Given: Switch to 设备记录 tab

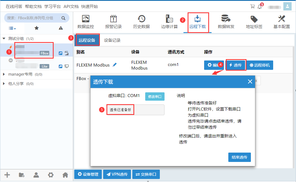Looking at the screenshot, I should pos(112,40).
